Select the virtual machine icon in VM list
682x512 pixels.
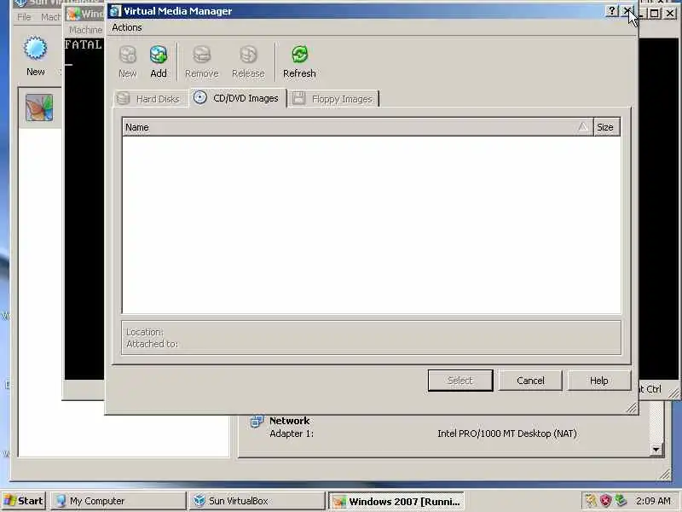(39, 108)
